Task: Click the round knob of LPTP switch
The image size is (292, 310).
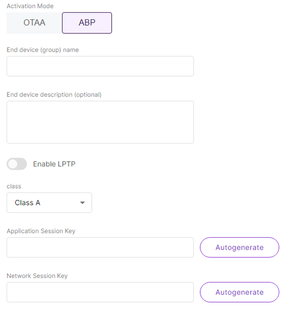Action: point(13,164)
